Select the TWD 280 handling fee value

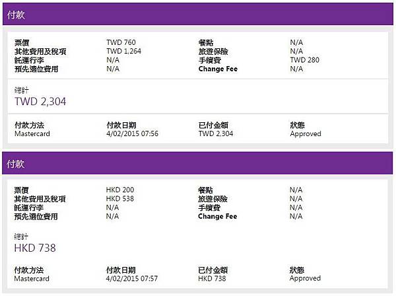click(x=304, y=59)
